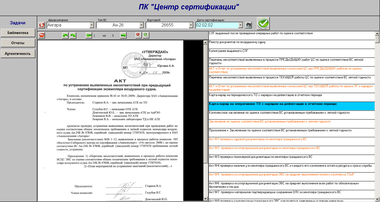Click the large green checkmark confirm button
Viewport: 380px width, 202px height.
[x=263, y=24]
